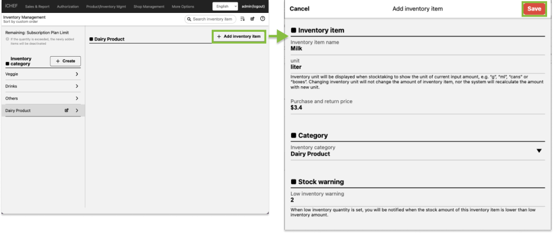Expand the Others category chevron
The height and width of the screenshot is (233, 553).
pyautogui.click(x=77, y=99)
